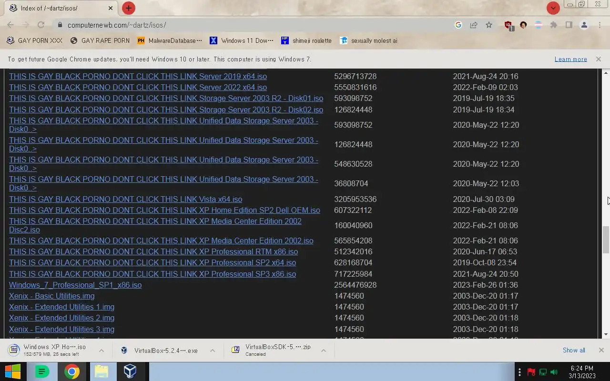610x381 pixels.
Task: Open the link ending in XP Professional RTM x86.iso
Action: tap(153, 251)
